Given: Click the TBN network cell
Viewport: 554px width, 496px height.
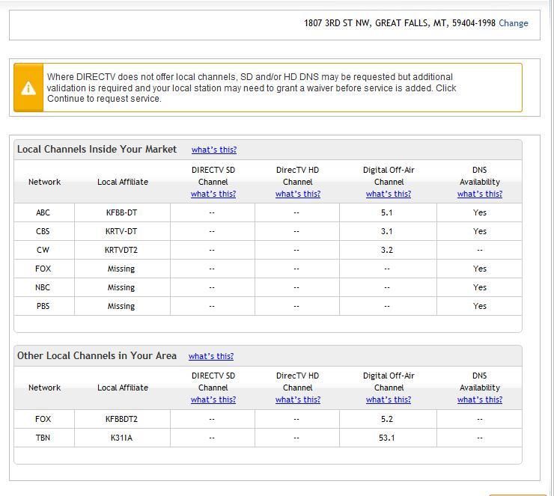Looking at the screenshot, I should tap(43, 438).
